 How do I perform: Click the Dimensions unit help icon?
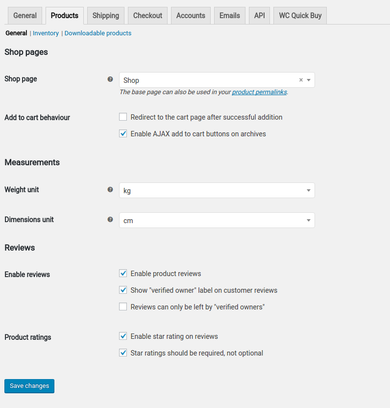coord(110,219)
